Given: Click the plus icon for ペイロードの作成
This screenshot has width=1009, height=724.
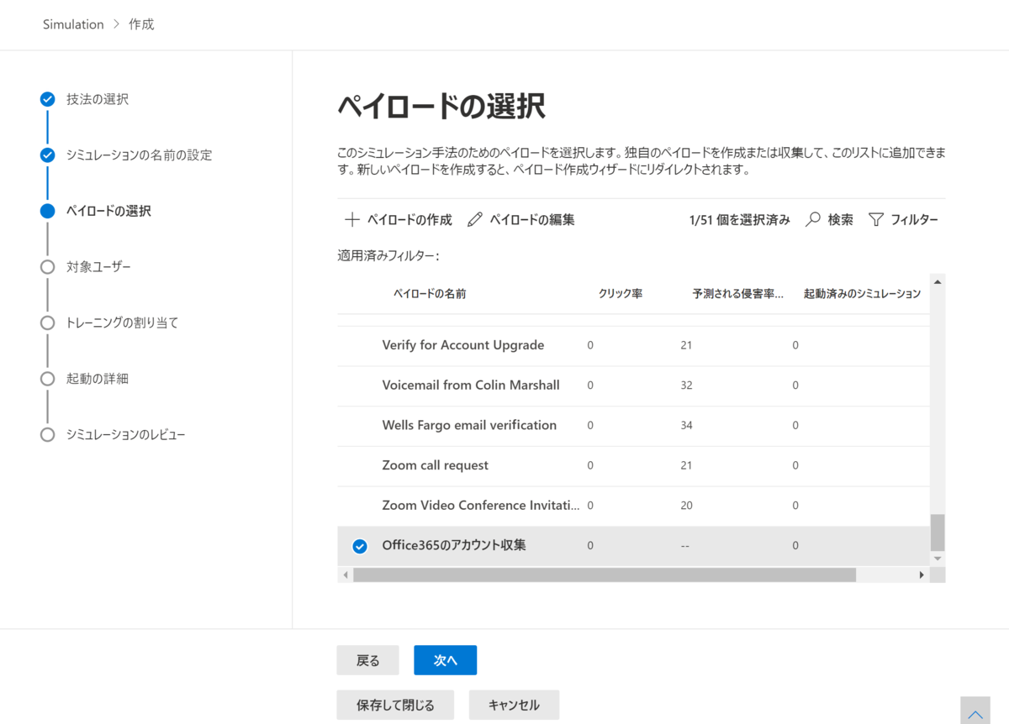Looking at the screenshot, I should point(351,219).
